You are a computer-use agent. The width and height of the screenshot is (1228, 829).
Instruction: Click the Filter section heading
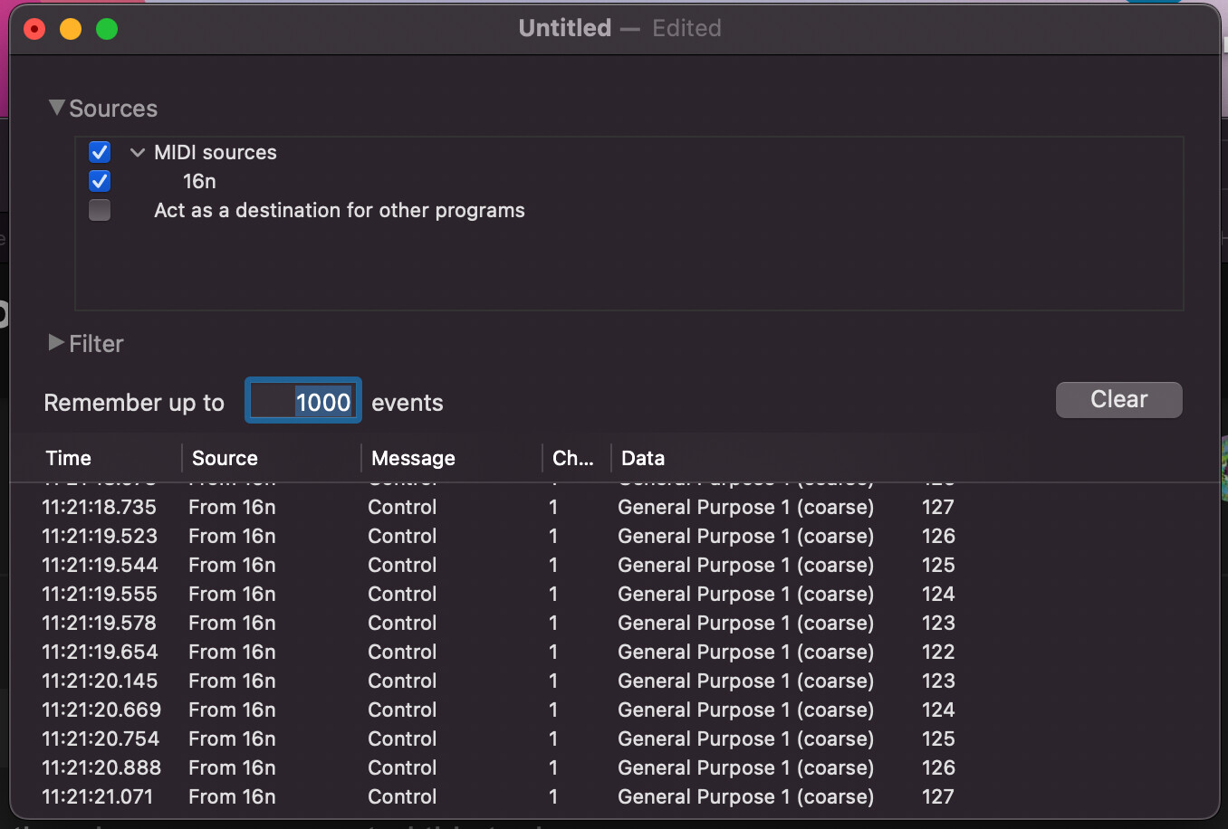pos(96,344)
